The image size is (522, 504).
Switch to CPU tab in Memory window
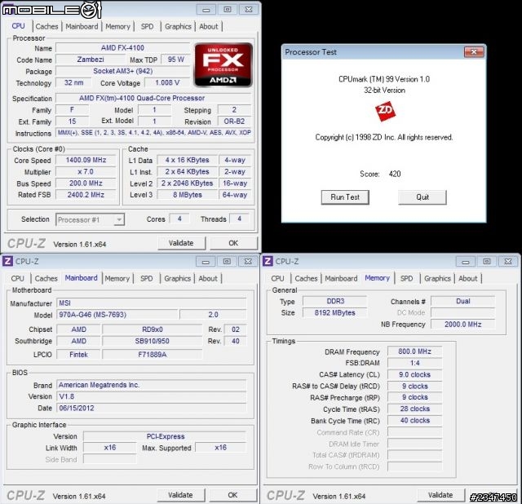coord(277,278)
